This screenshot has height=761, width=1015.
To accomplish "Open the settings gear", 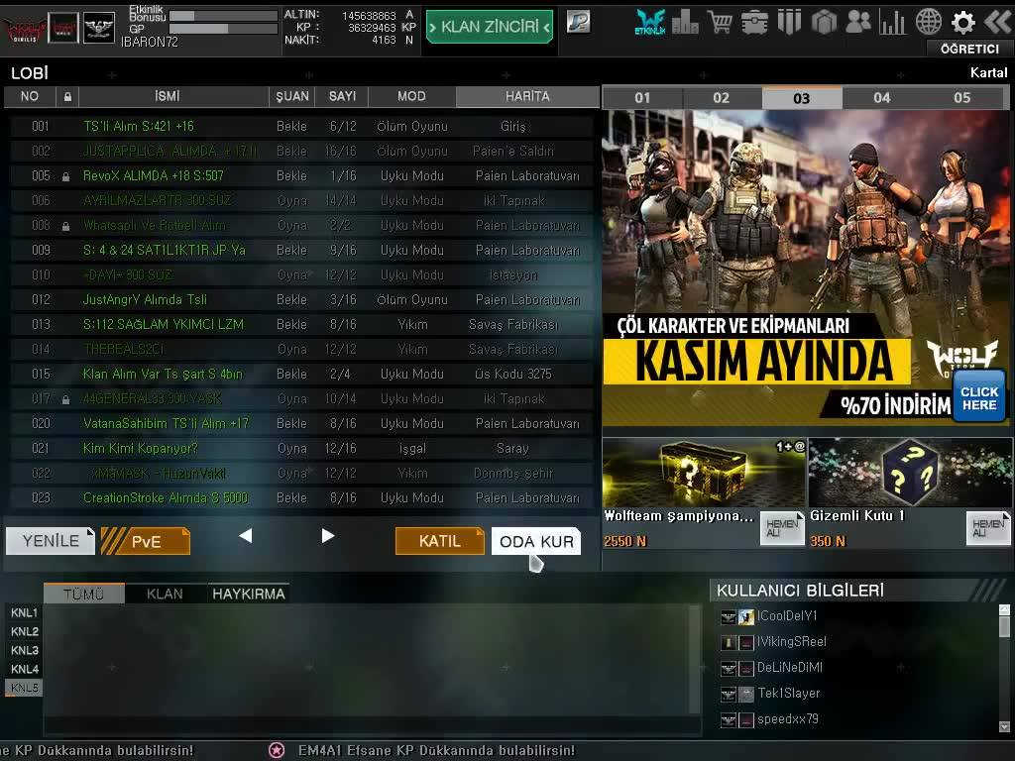I will tap(963, 23).
